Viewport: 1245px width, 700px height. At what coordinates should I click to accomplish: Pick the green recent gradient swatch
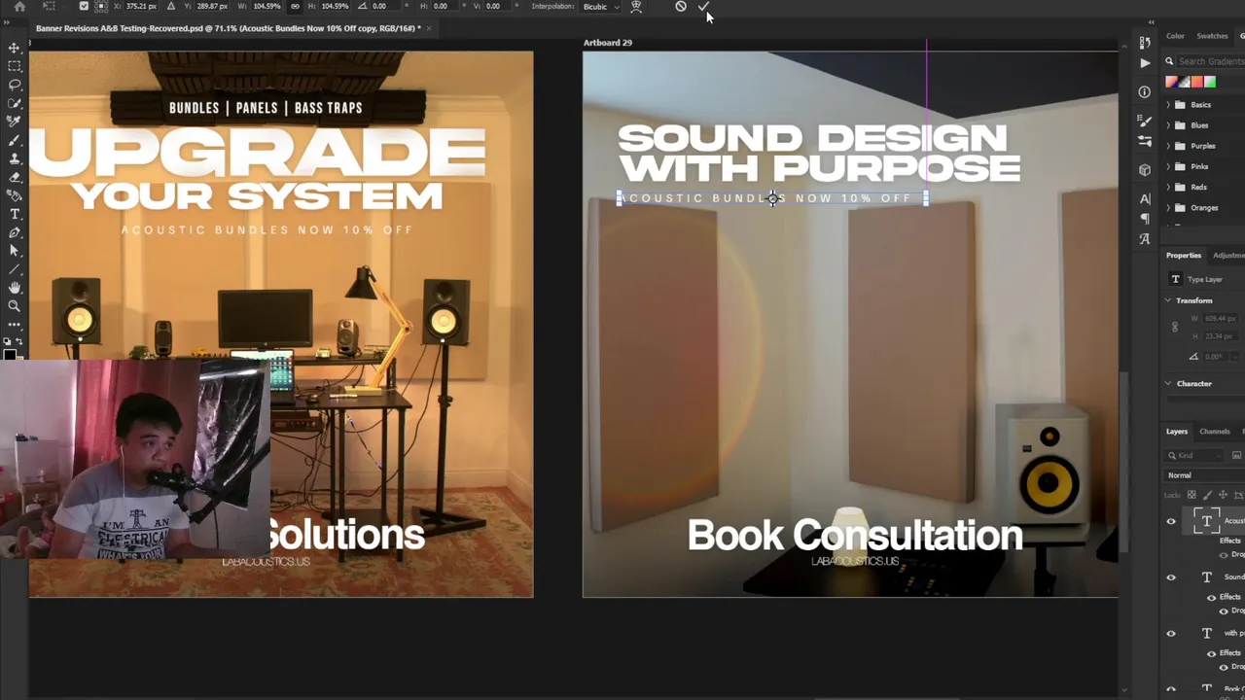1209,83
